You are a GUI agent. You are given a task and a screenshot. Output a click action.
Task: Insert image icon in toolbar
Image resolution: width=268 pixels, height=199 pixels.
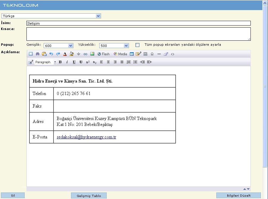(92, 54)
